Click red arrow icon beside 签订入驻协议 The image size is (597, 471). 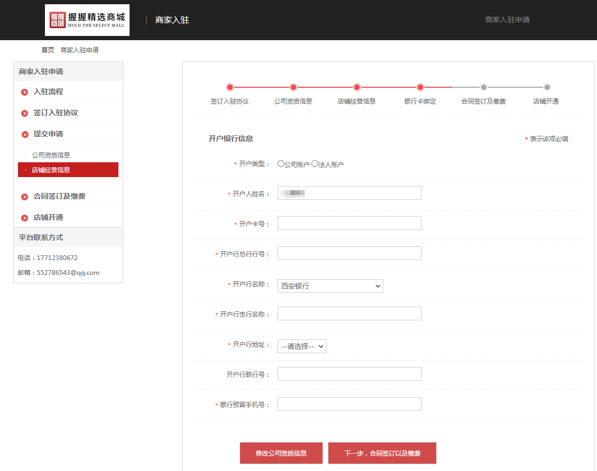click(x=25, y=113)
